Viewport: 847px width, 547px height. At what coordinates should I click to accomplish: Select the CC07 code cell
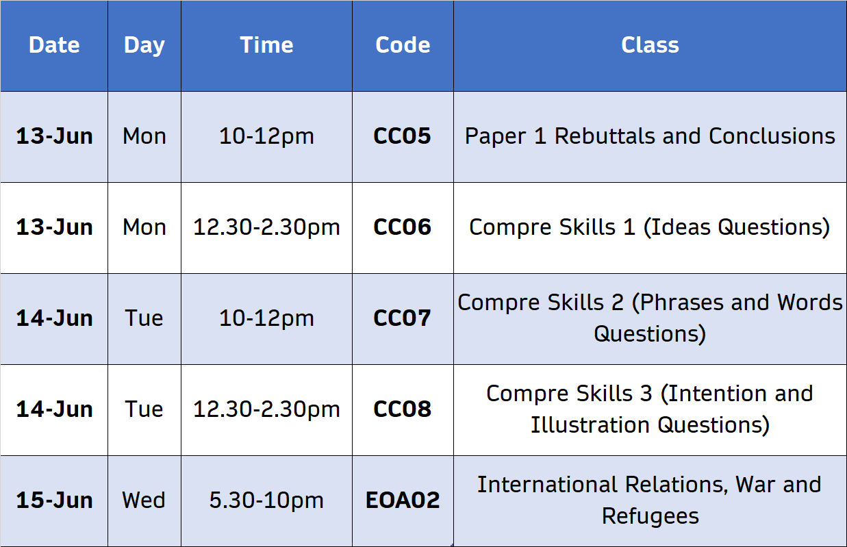[x=403, y=318]
